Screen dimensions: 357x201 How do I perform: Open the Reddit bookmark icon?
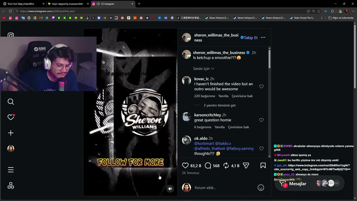122,18
